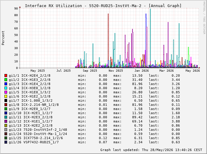Click last value 3.88 for gi1/12
The width and height of the screenshot is (207, 154).
[x=176, y=122]
